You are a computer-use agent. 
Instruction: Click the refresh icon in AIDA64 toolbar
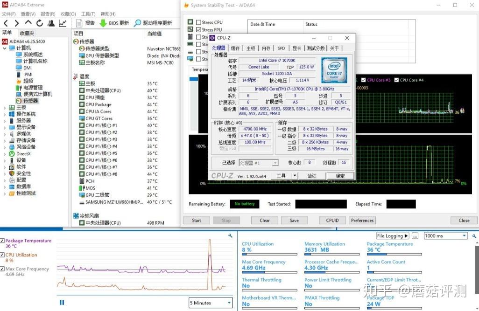[x=39, y=22]
